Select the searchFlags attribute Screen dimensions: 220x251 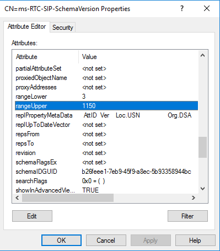(106, 181)
